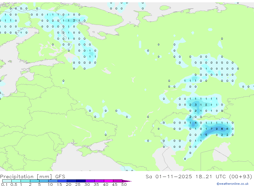The height and width of the screenshot is (186, 254).
Task: Click the 45 to 50 mm legend swatch
Action: pos(118,181)
